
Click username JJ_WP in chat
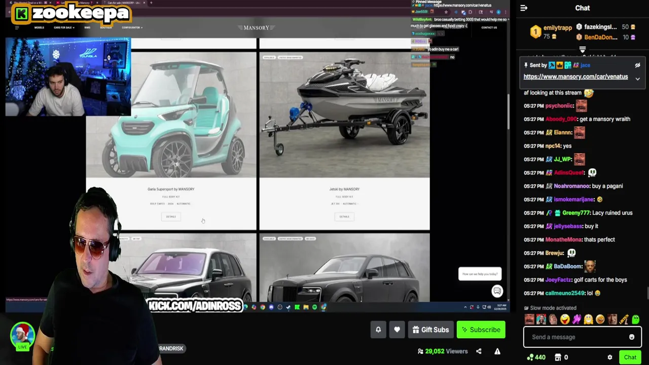(x=563, y=159)
